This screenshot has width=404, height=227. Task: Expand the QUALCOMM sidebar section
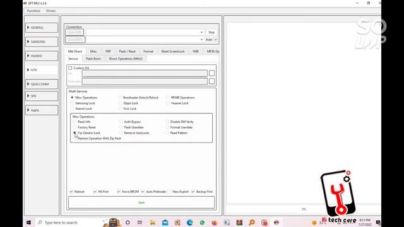[42, 84]
